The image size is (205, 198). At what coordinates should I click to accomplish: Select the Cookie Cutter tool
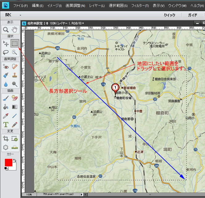[x=6, y=147]
